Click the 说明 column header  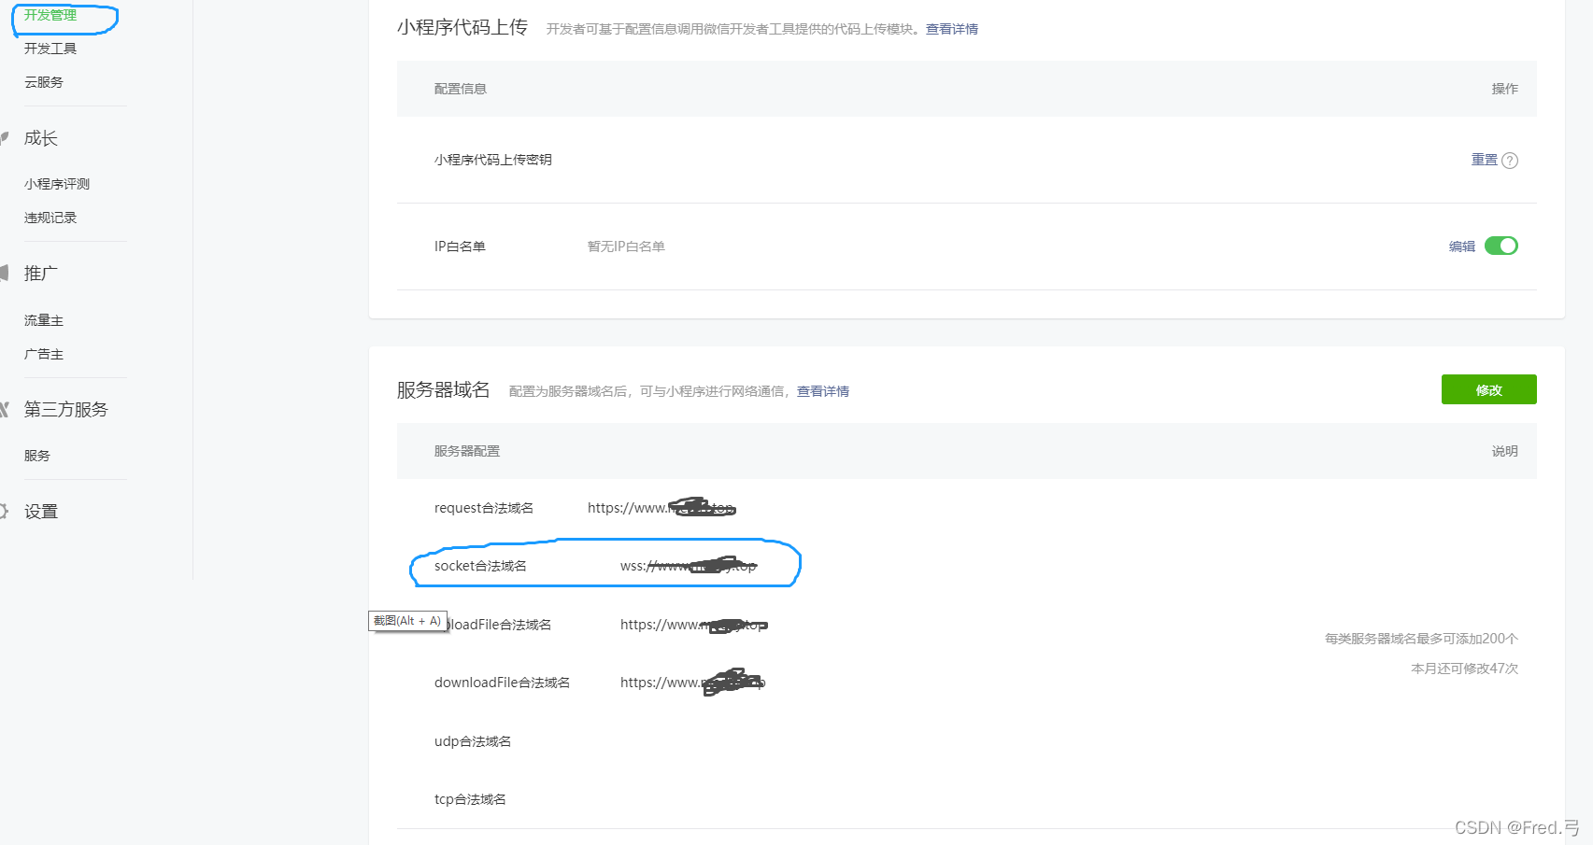tap(1505, 451)
